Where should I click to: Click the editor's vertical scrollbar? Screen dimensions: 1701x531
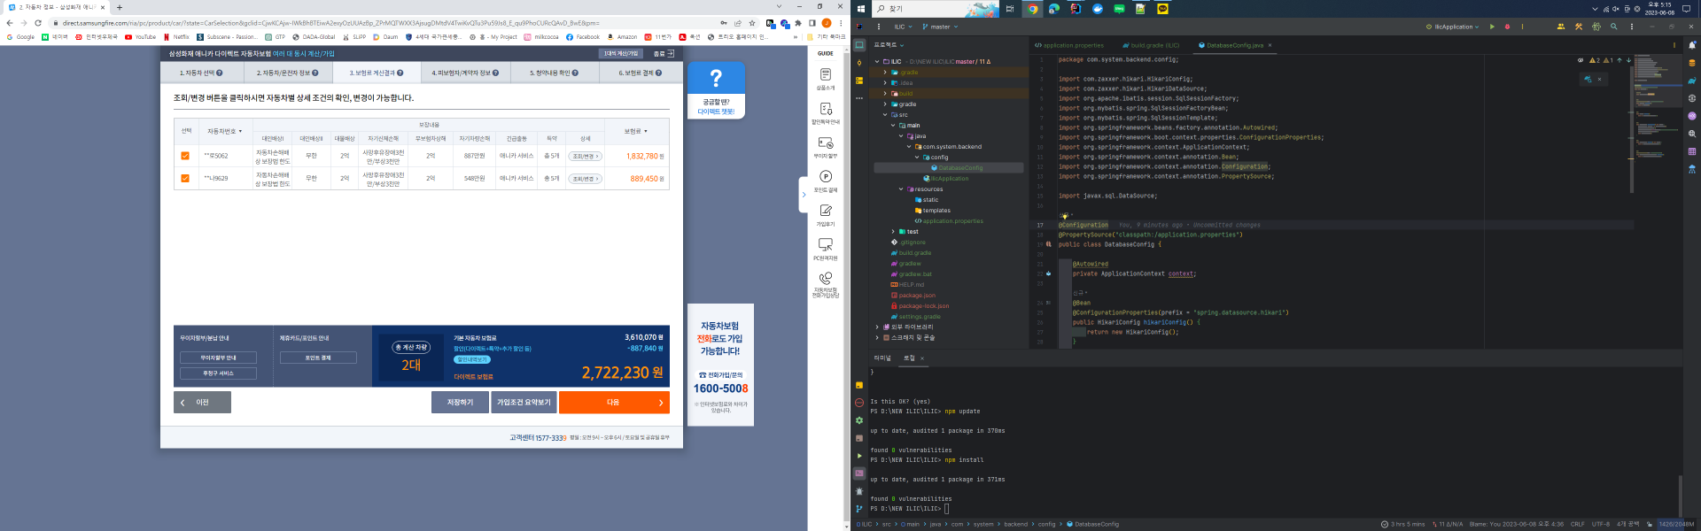1632,133
